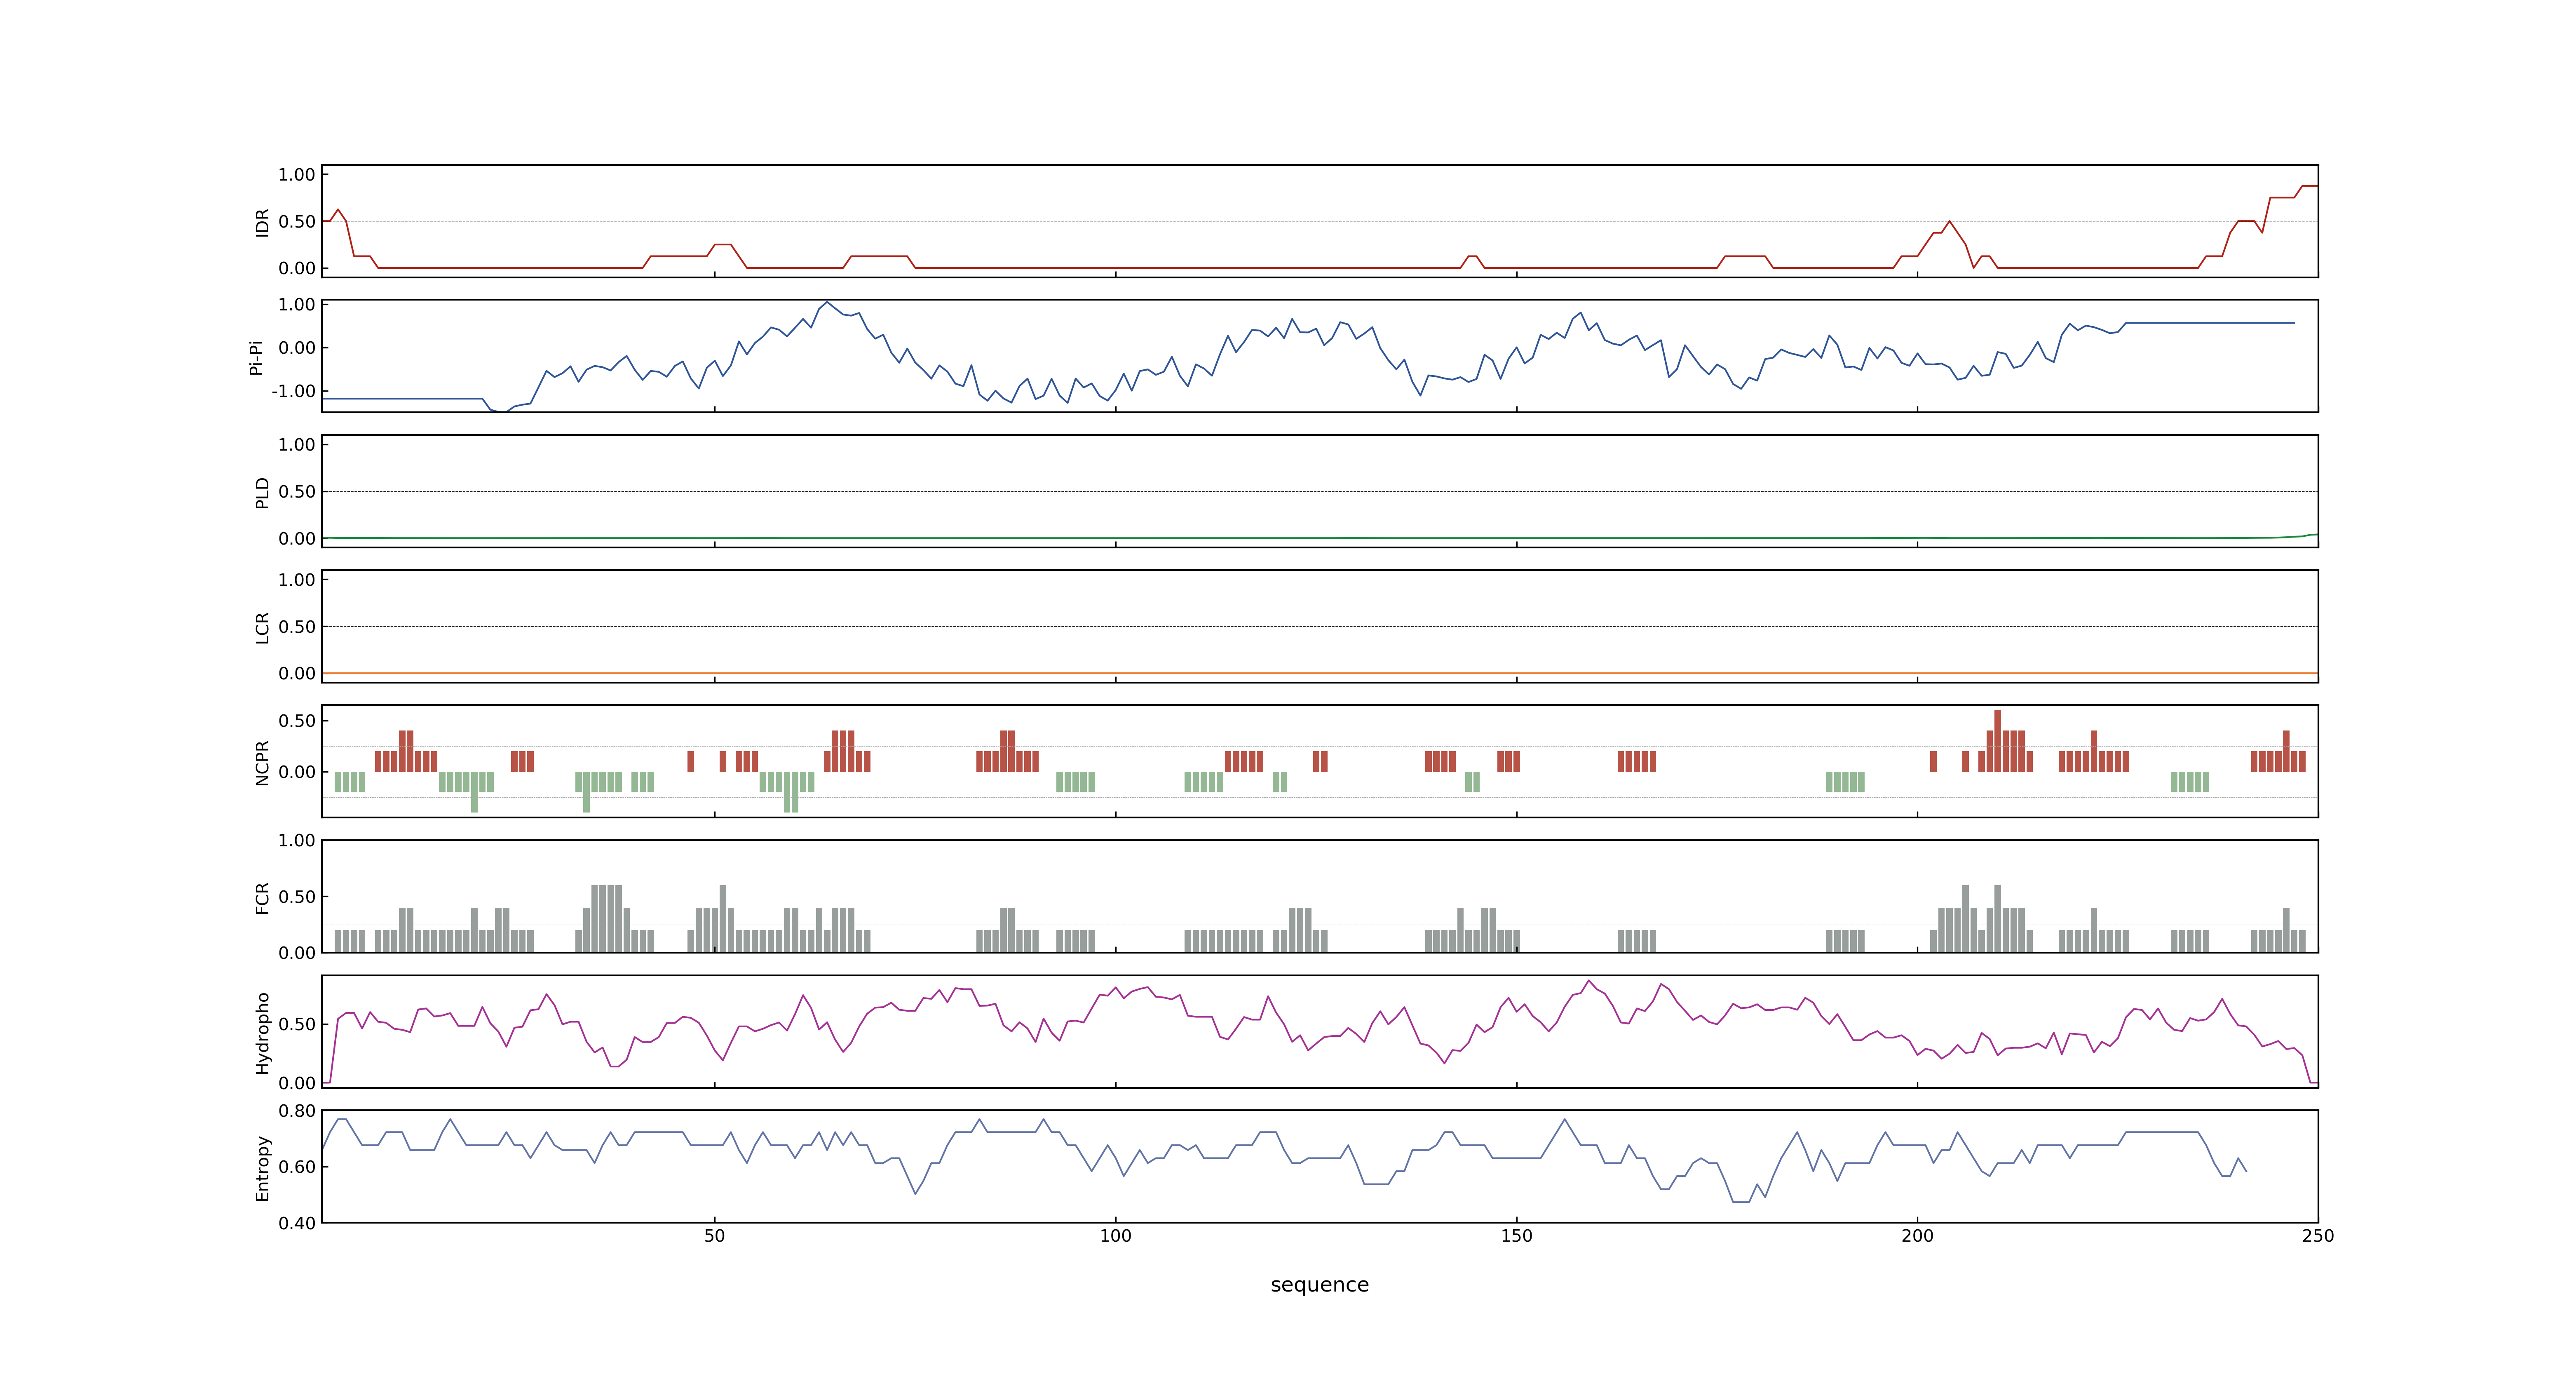Select the x-axis tick label 200

coord(1917,1236)
